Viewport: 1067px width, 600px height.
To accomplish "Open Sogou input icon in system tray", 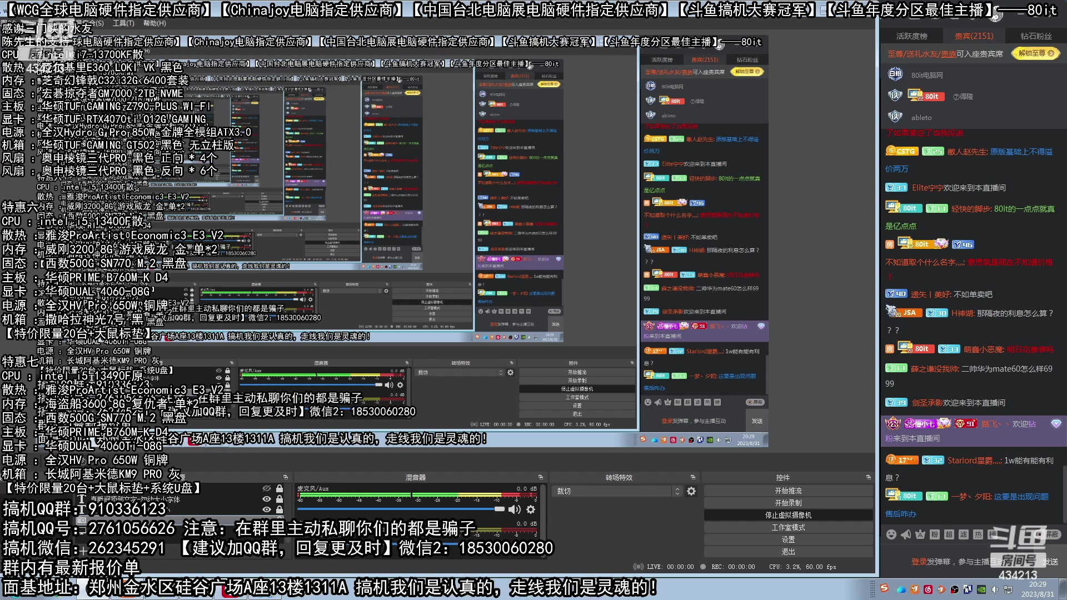I will (x=884, y=589).
